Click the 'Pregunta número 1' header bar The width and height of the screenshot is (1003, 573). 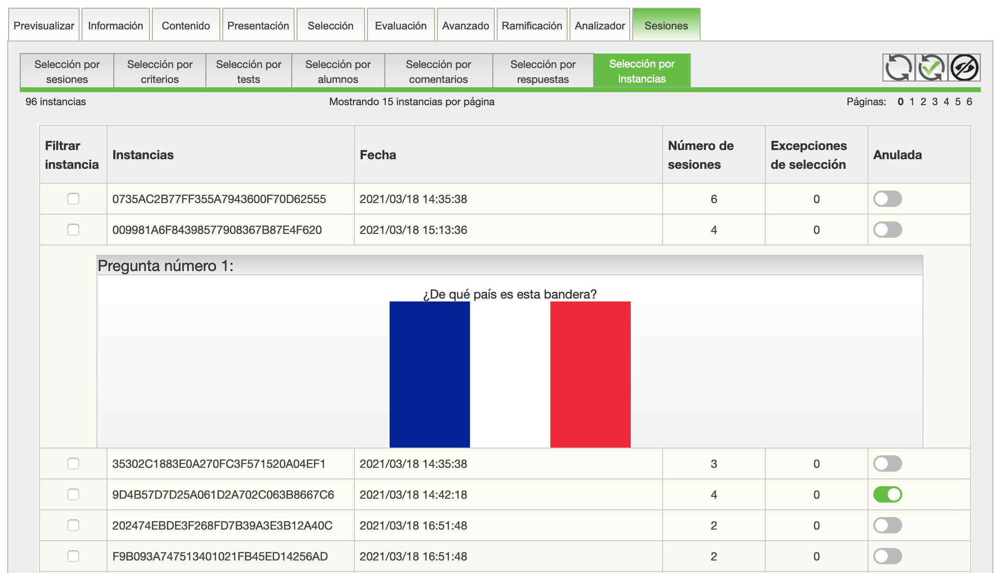[x=509, y=266]
